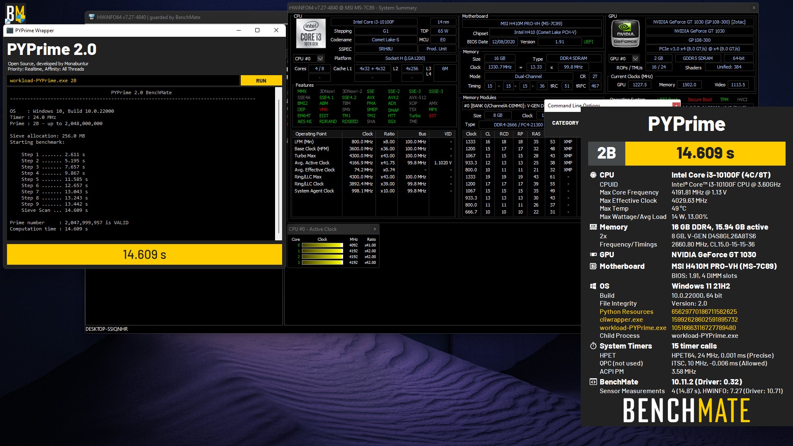This screenshot has width=793, height=446.
Task: Click the GPU icon in BenchMate panel
Action: point(593,255)
